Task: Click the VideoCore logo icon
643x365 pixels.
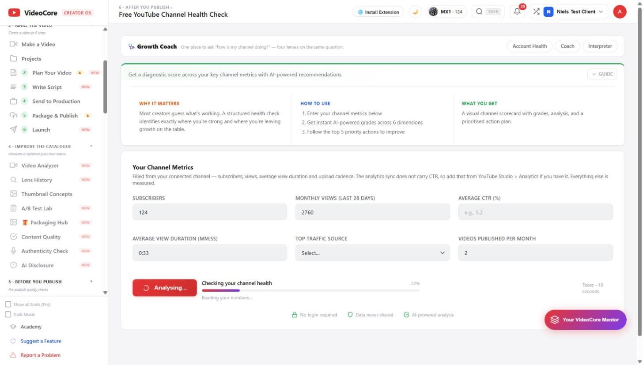Action: [x=14, y=13]
